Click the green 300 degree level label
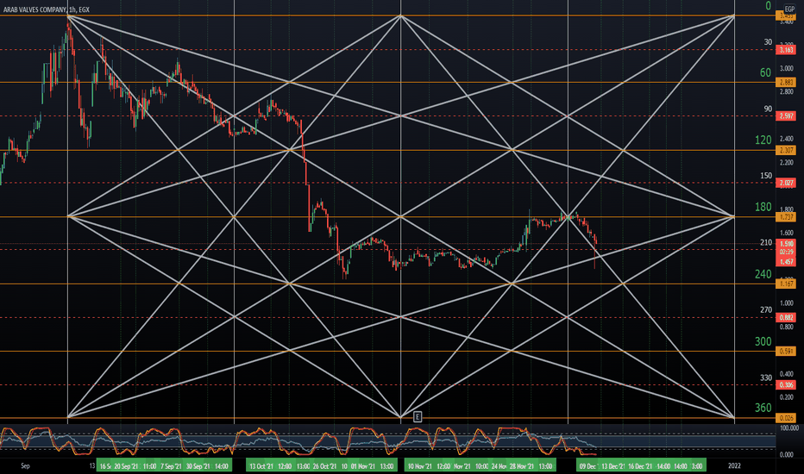Viewport: 804px width, 474px height. (x=763, y=341)
